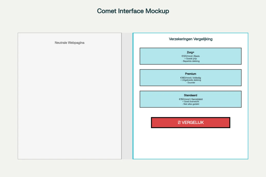Select the Standaard insurance card title
The image size is (266, 177).
[190, 95]
